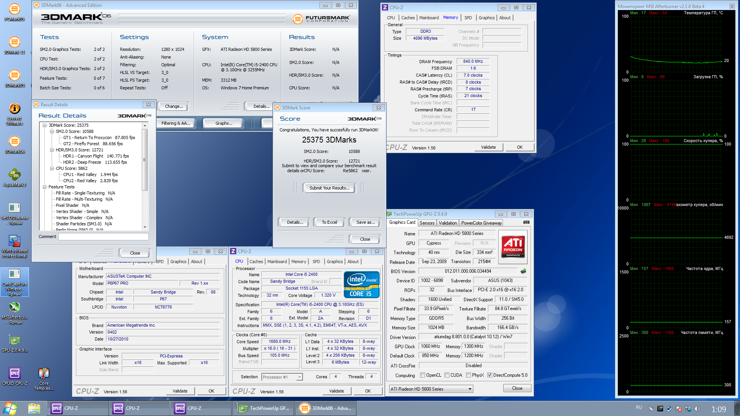Click the Intel Core i5 logo in CPU-Z
The height and width of the screenshot is (416, 740).
click(x=362, y=285)
